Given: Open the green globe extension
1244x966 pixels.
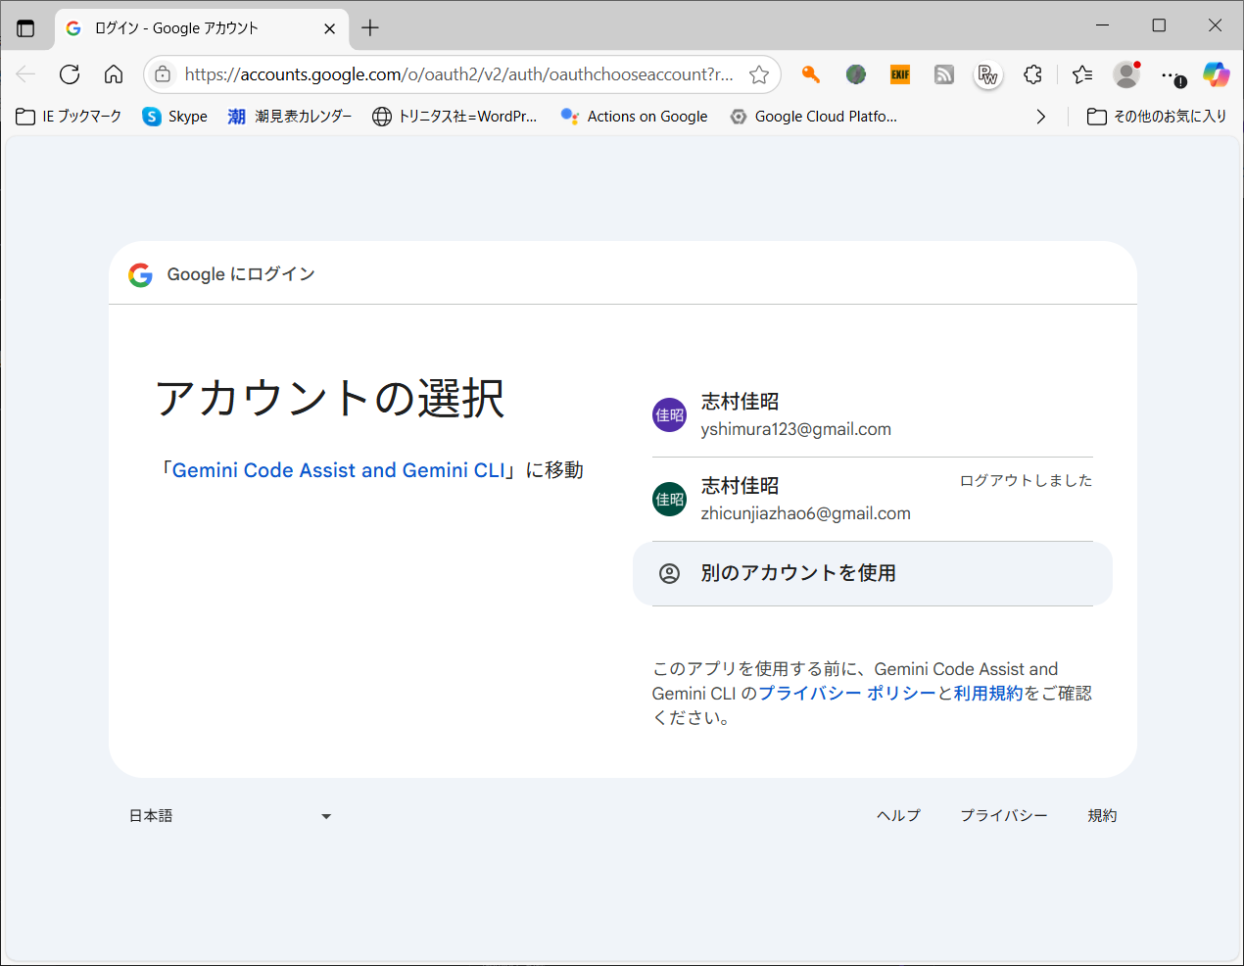Looking at the screenshot, I should tap(856, 74).
